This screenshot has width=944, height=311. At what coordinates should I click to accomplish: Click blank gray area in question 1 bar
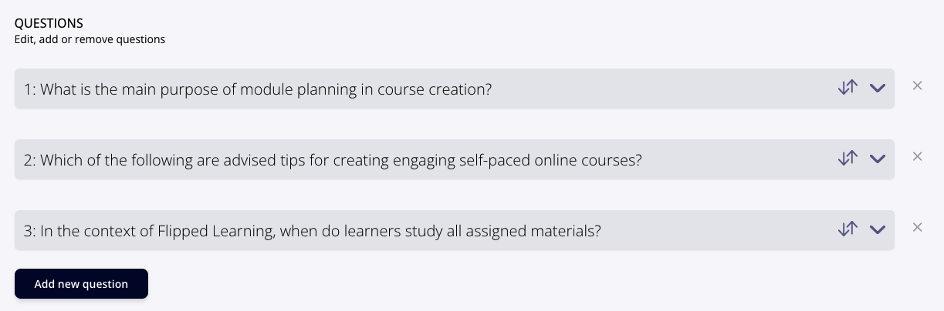(664, 89)
